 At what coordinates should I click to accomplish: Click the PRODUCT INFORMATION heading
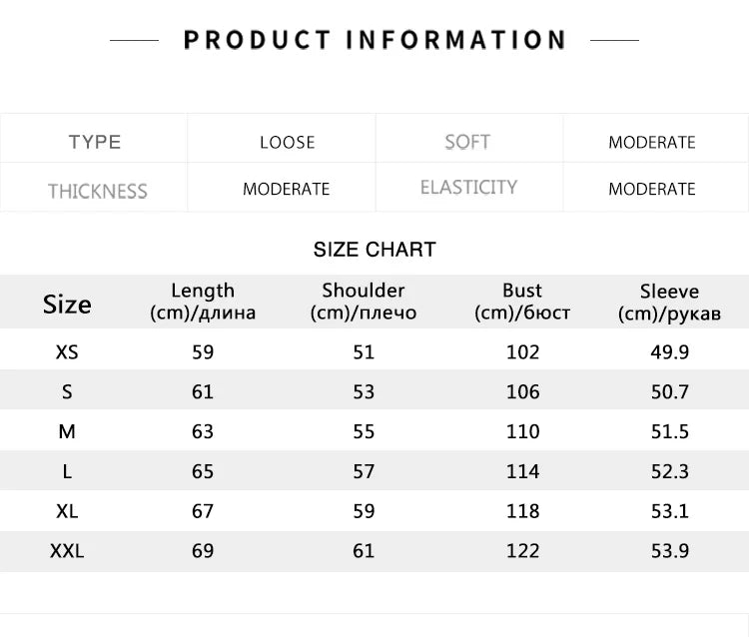tap(374, 40)
